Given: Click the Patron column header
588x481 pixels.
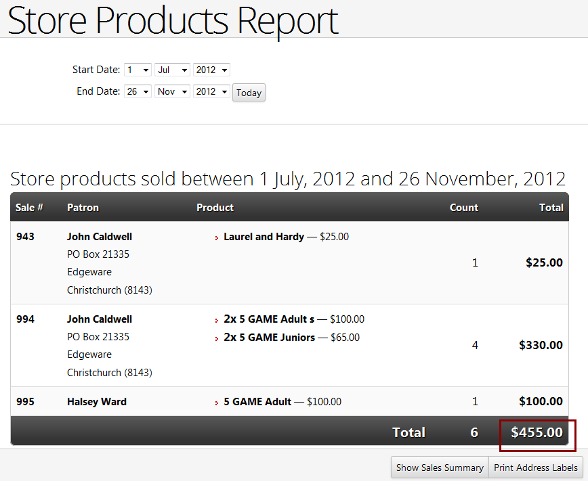Looking at the screenshot, I should pos(83,208).
